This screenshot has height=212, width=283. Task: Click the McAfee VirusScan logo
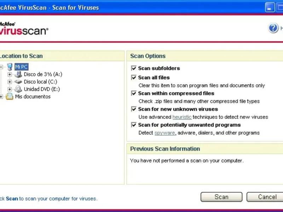tap(24, 29)
